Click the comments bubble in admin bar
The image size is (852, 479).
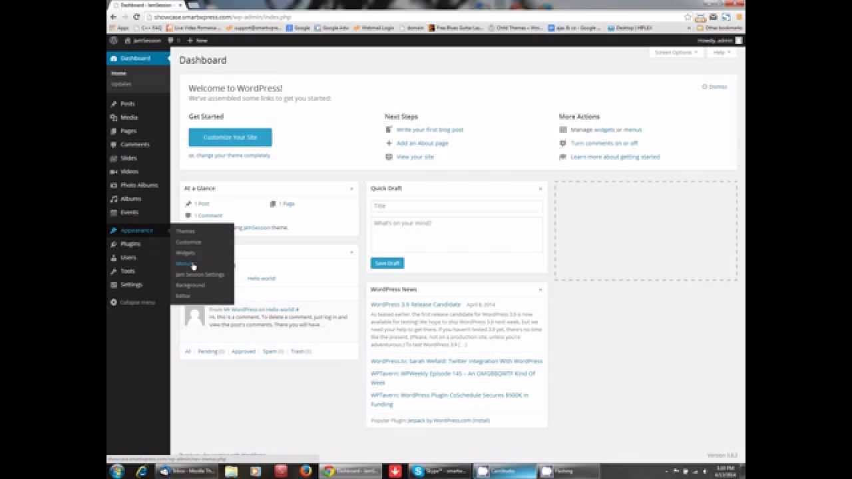click(174, 40)
